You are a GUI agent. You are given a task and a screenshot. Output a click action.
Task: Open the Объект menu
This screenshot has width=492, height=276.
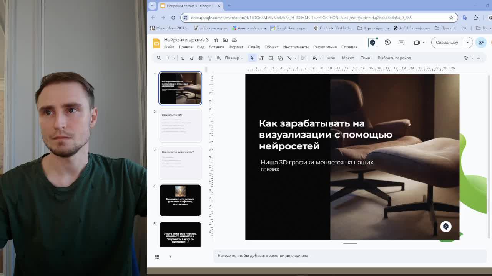(x=271, y=47)
